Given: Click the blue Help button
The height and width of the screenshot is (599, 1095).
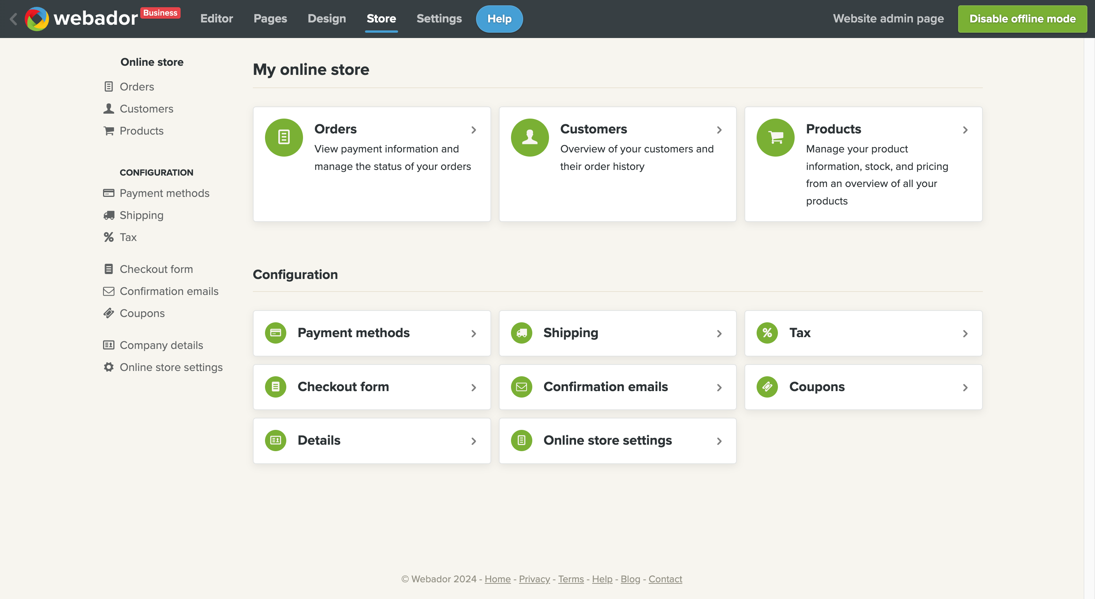Looking at the screenshot, I should [499, 19].
